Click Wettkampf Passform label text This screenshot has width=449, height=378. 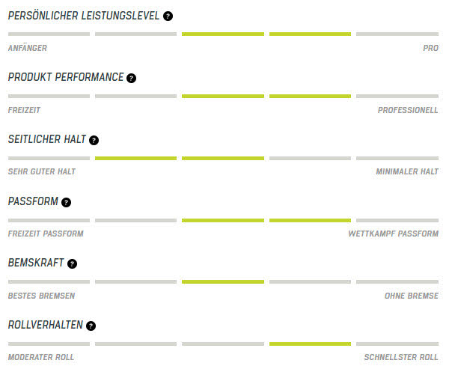click(394, 234)
